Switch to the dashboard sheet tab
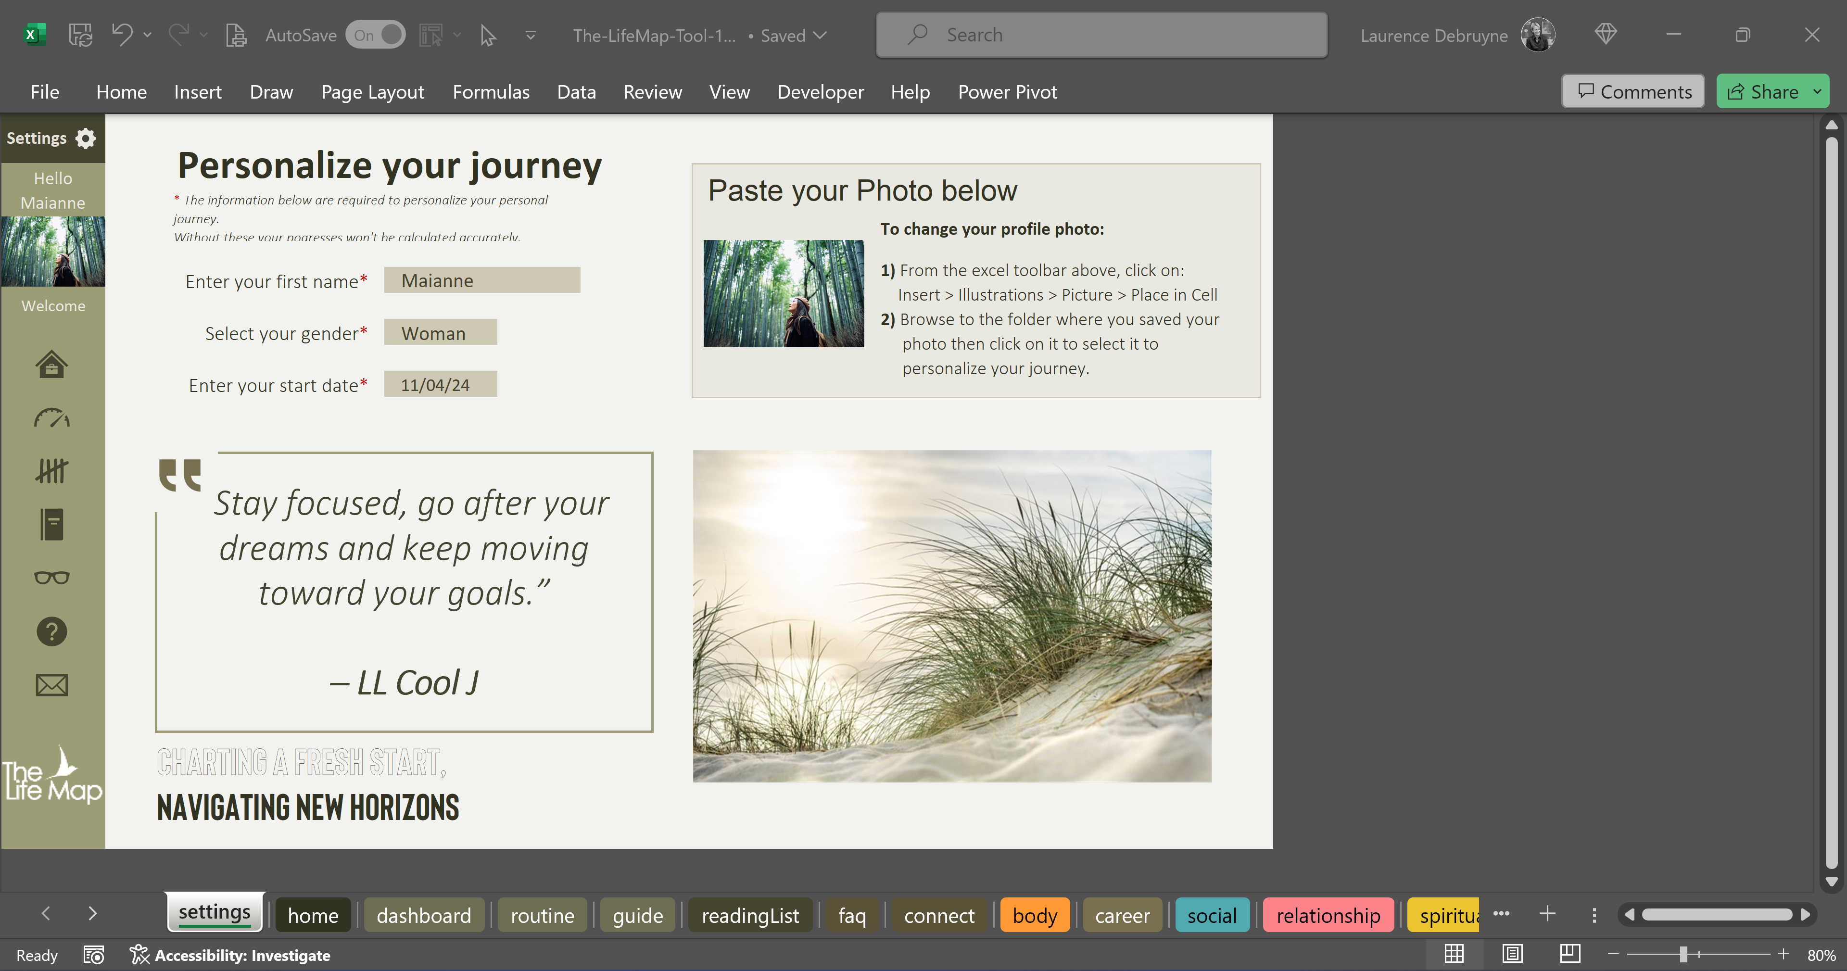Screen dimensions: 1847x971 (x=424, y=915)
